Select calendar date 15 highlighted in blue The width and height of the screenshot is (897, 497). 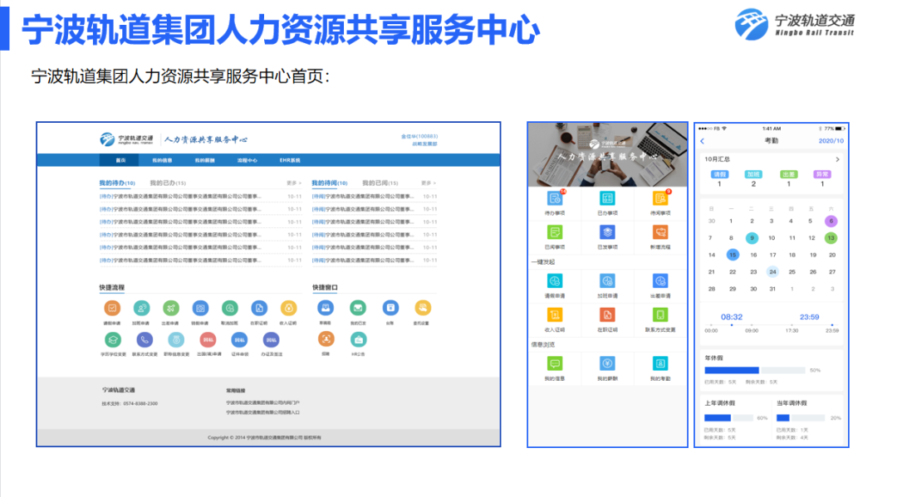733,255
